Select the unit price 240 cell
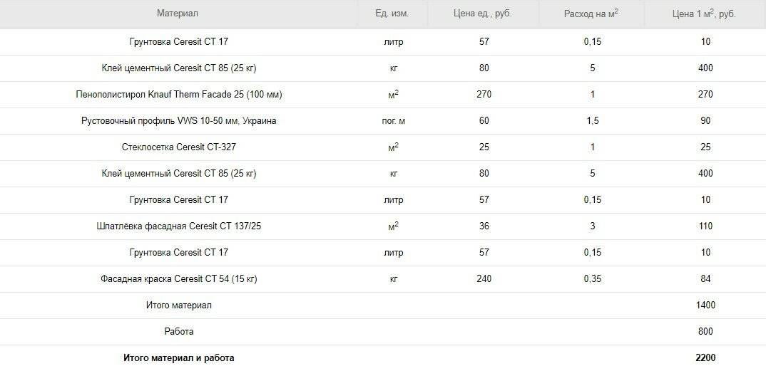This screenshot has width=766, height=371. (x=484, y=279)
